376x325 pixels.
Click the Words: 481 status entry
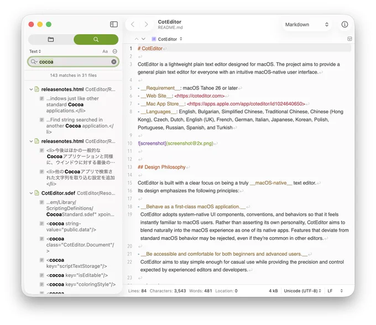[x=201, y=291]
